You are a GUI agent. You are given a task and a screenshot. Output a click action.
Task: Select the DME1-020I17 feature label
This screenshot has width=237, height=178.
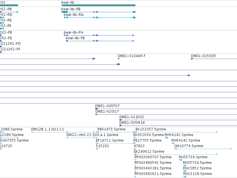click(107, 112)
